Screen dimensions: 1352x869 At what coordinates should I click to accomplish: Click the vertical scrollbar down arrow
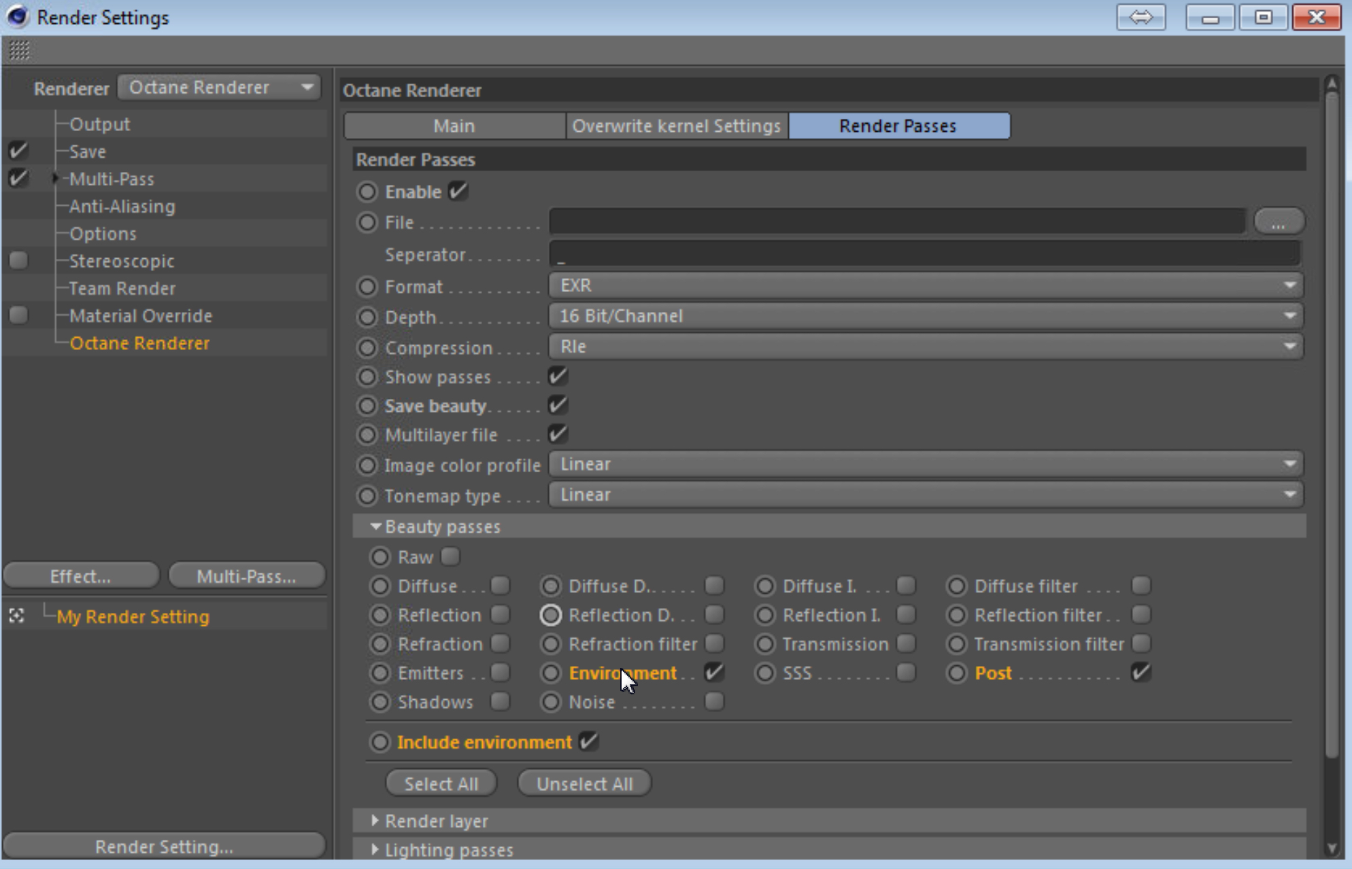pos(1331,847)
